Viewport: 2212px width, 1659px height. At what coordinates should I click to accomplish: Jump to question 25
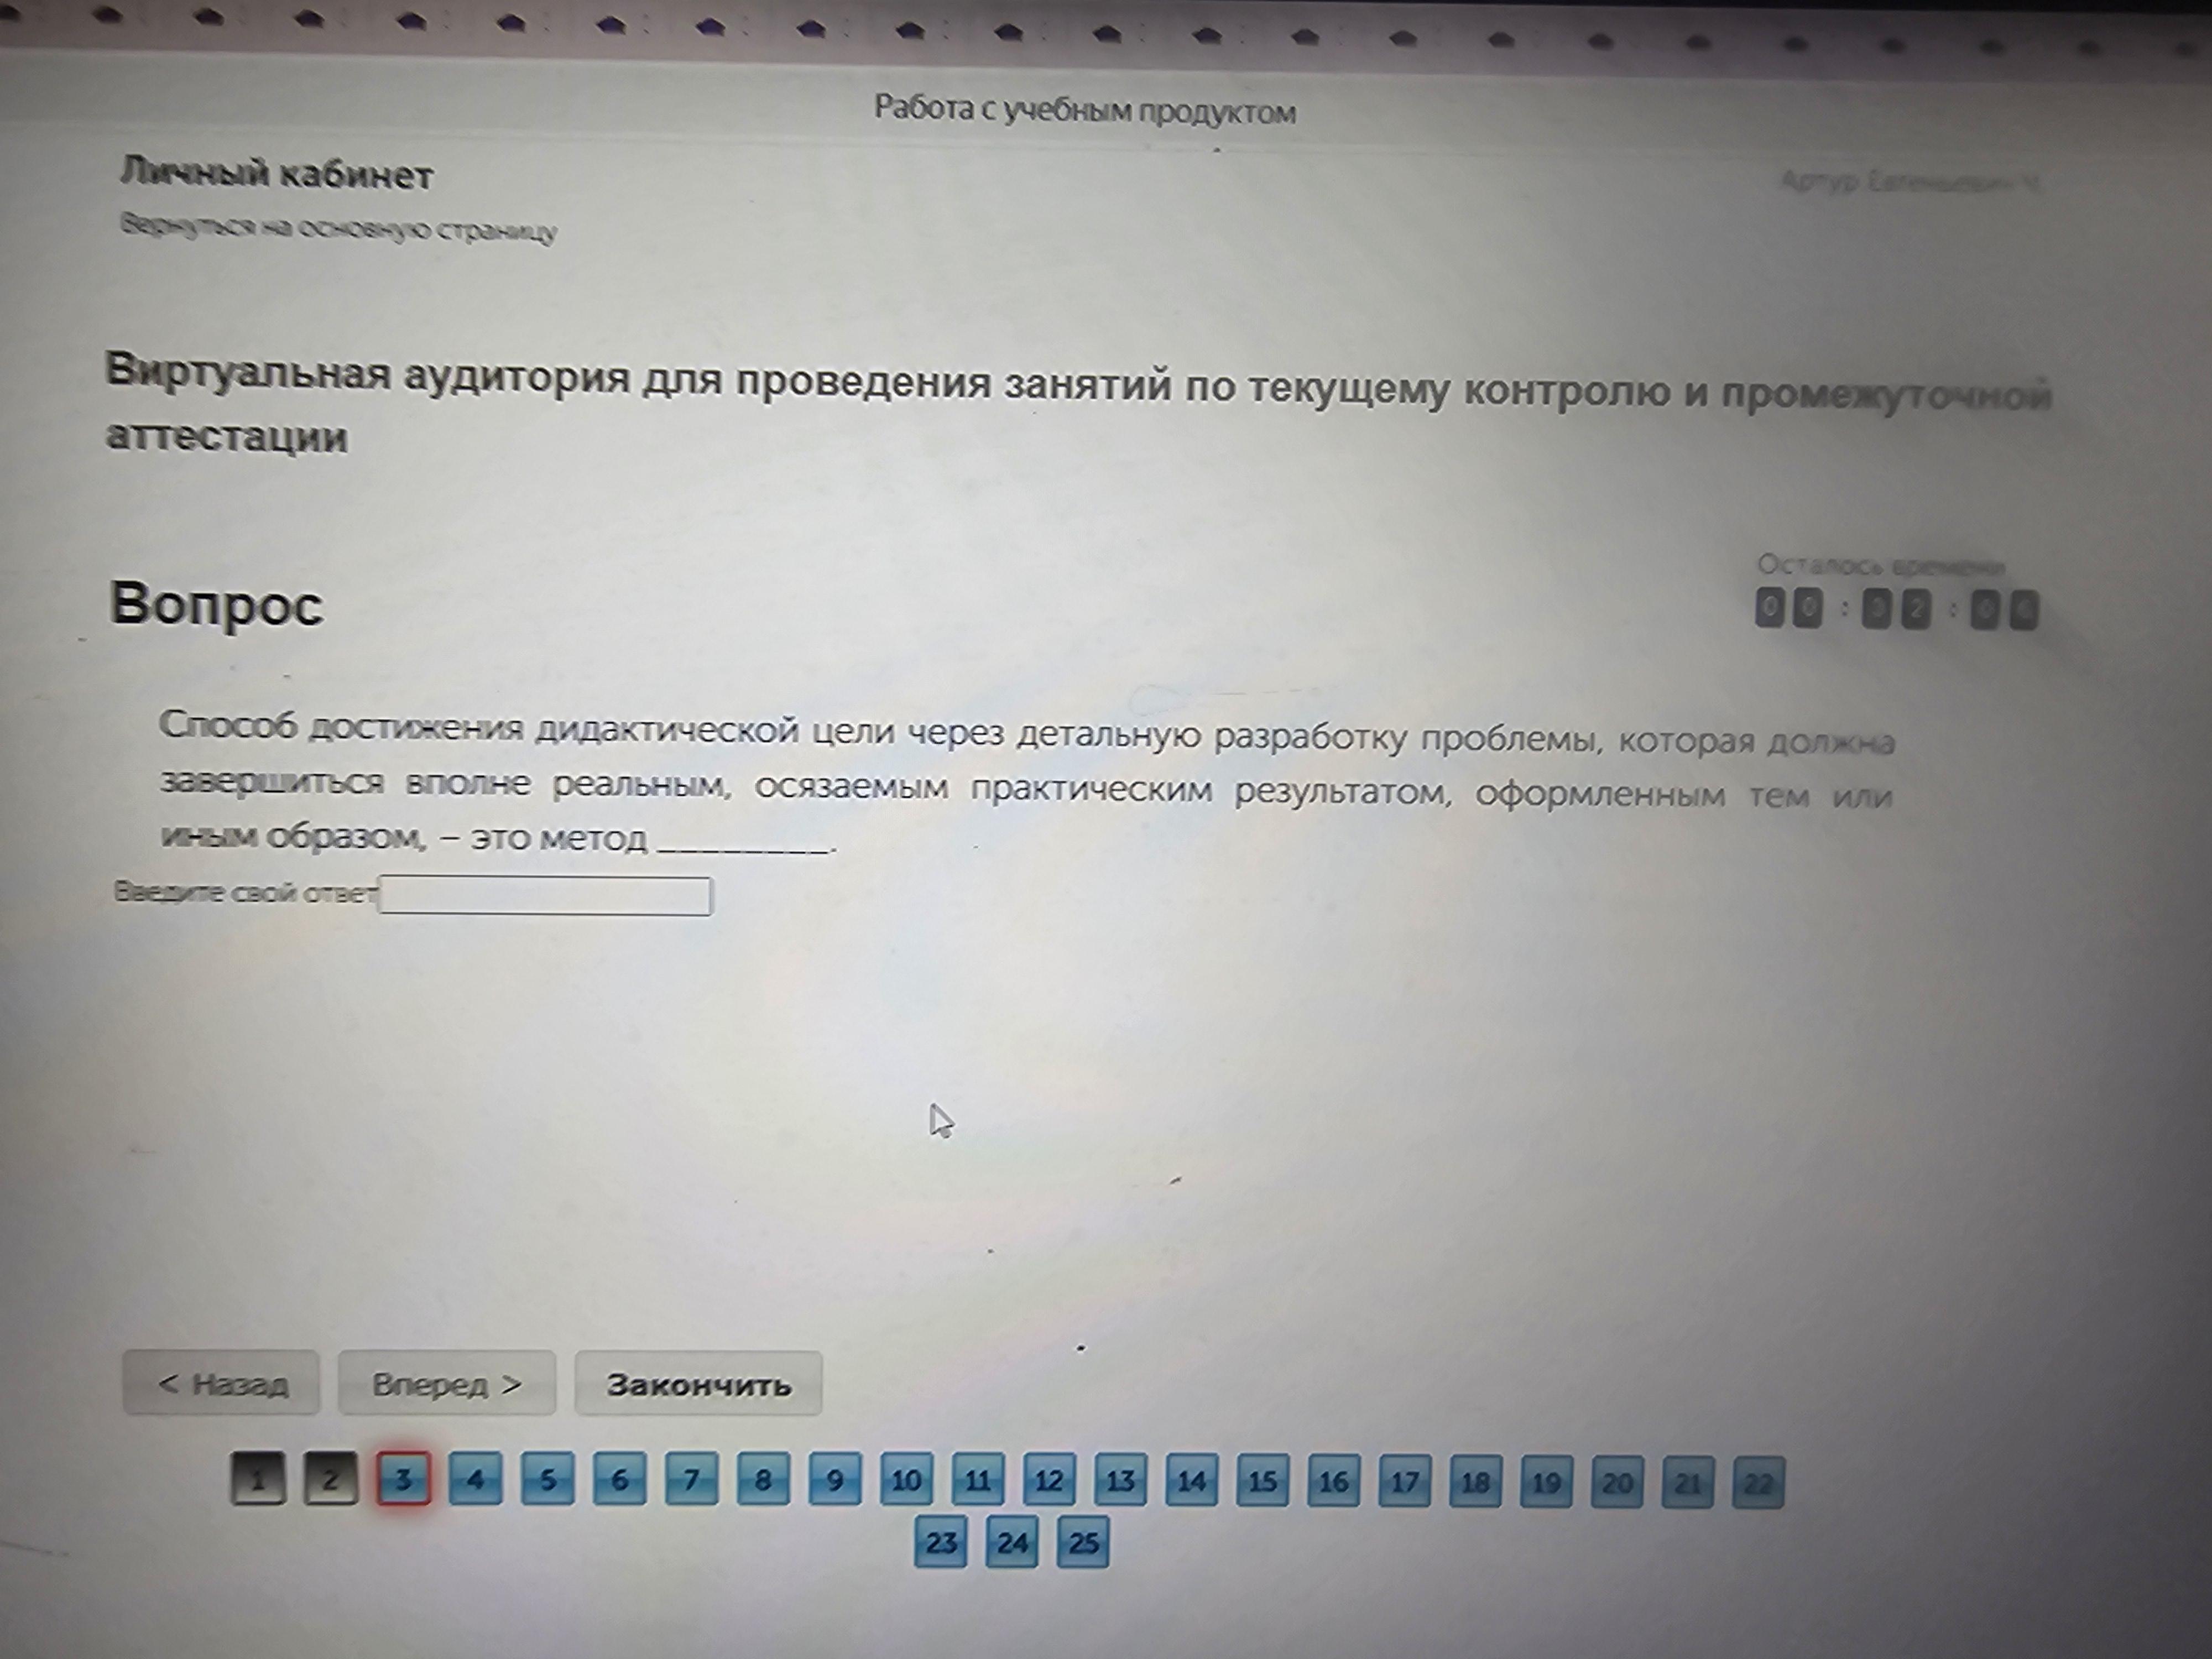(x=1083, y=1543)
